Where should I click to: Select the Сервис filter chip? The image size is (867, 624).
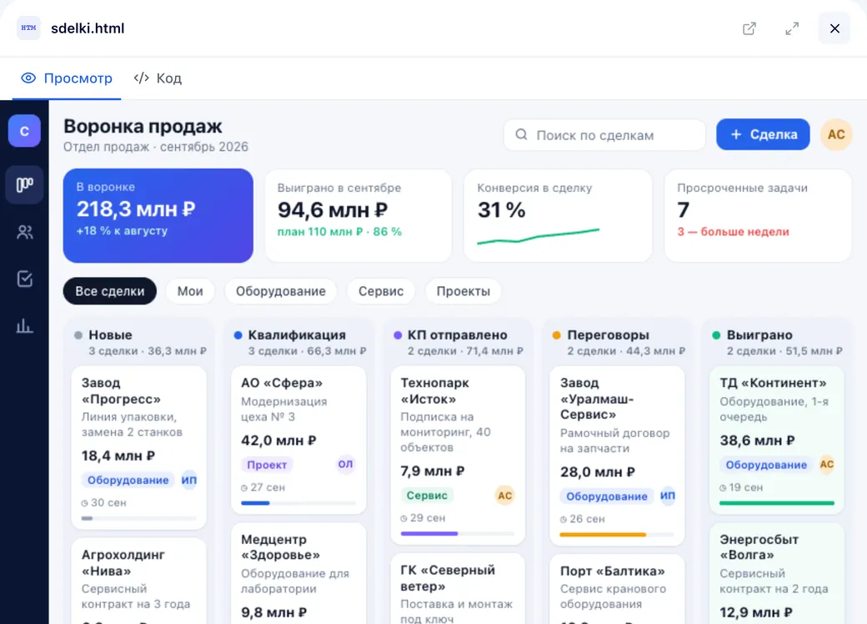click(x=381, y=291)
